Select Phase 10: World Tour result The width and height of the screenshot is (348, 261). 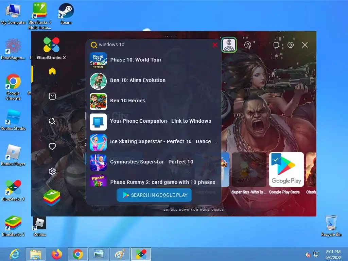point(153,60)
